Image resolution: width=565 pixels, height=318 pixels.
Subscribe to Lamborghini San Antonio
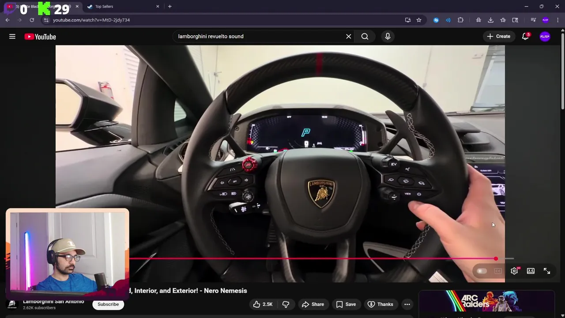[108, 304]
